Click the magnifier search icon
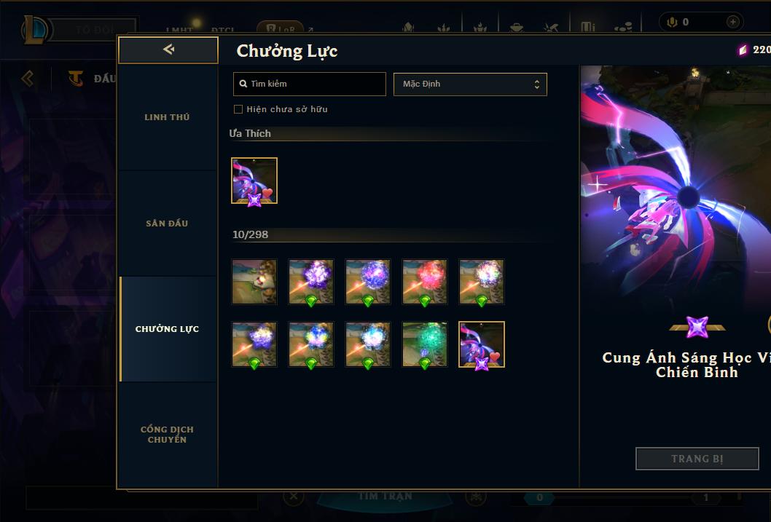Viewport: 771px width, 522px height. [243, 84]
